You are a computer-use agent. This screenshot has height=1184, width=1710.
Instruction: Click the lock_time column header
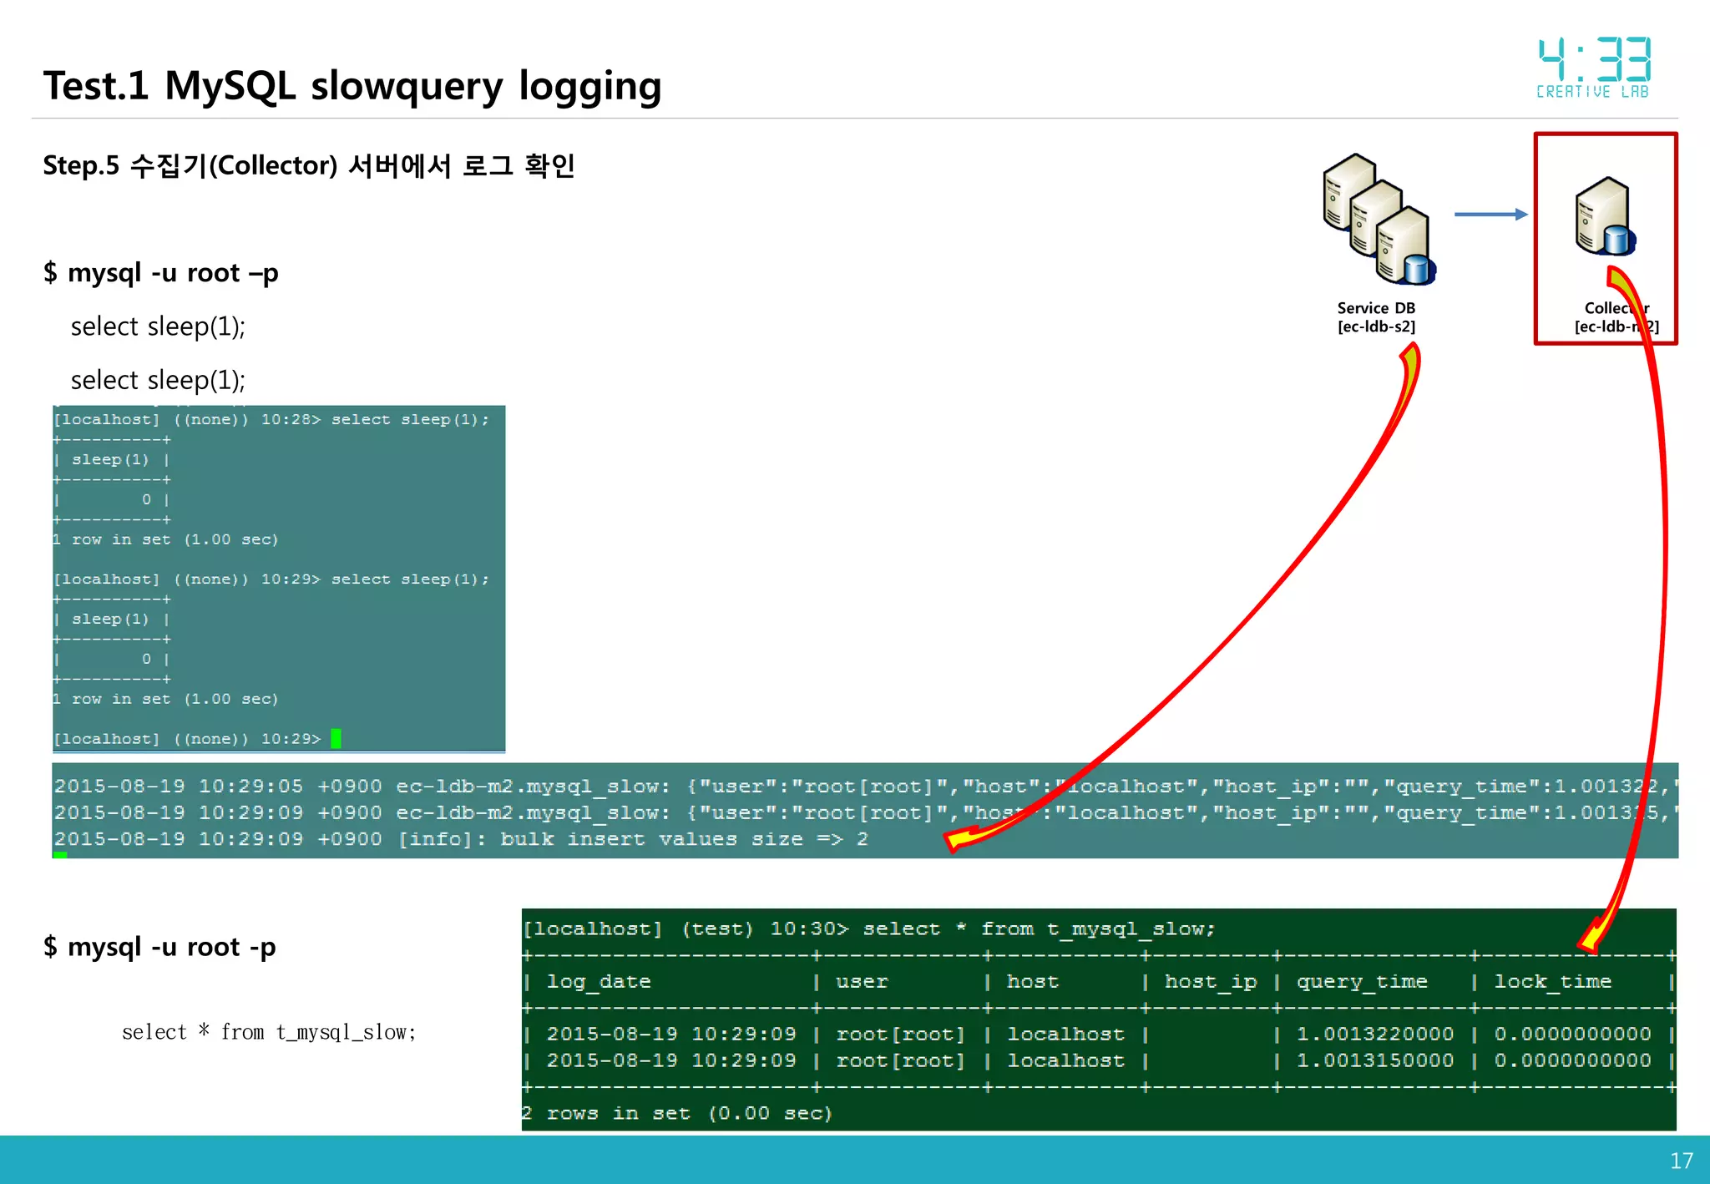click(x=1551, y=982)
